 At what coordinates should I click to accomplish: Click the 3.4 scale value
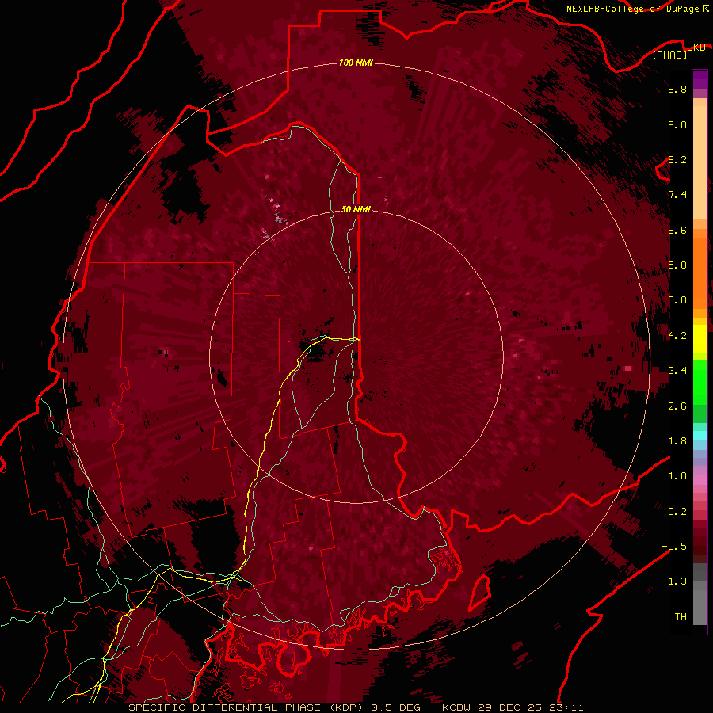[x=677, y=371]
